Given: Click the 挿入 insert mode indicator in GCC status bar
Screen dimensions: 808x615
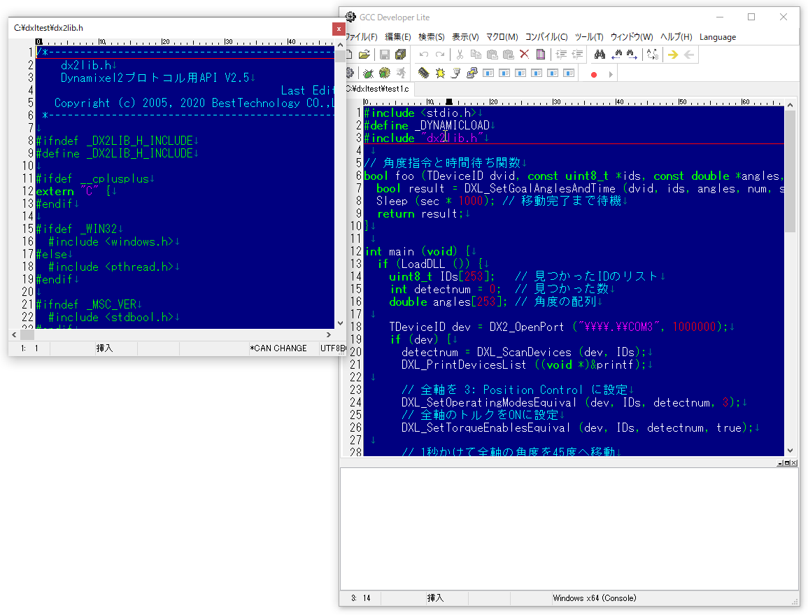Looking at the screenshot, I should (x=435, y=598).
